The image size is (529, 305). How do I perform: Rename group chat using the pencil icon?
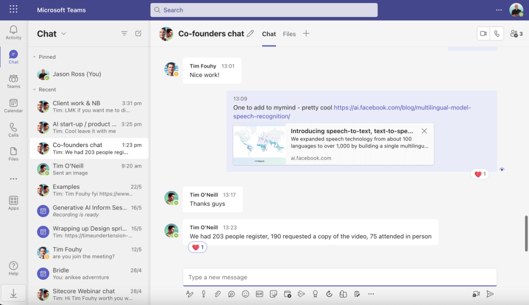(x=251, y=34)
